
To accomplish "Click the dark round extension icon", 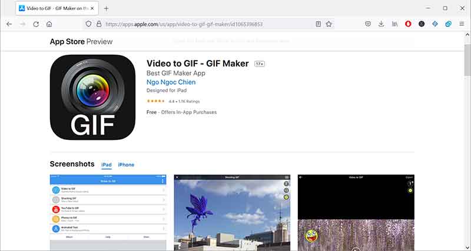I will [422, 24].
